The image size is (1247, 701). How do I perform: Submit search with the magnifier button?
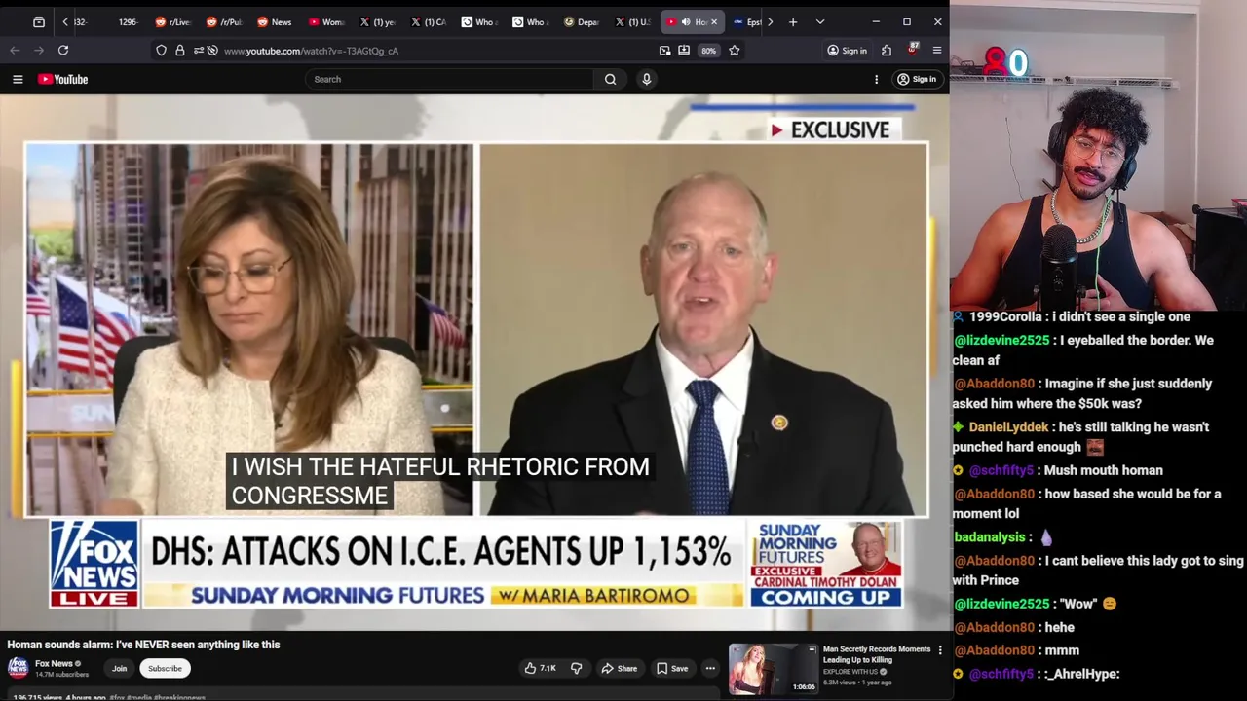point(610,79)
